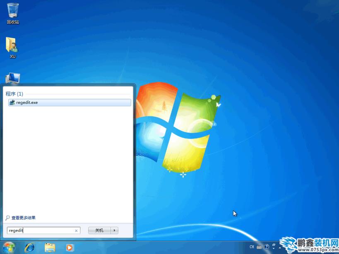The image size is (339, 254).
Task: Clear the search text with the x button
Action: click(76, 231)
